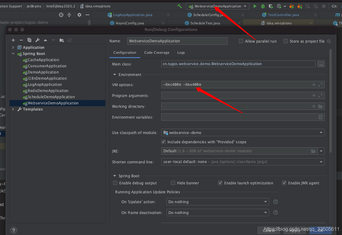This screenshot has height=235, width=342.
Task: Insert macro plus icon in VM options
Action: pos(314,85)
